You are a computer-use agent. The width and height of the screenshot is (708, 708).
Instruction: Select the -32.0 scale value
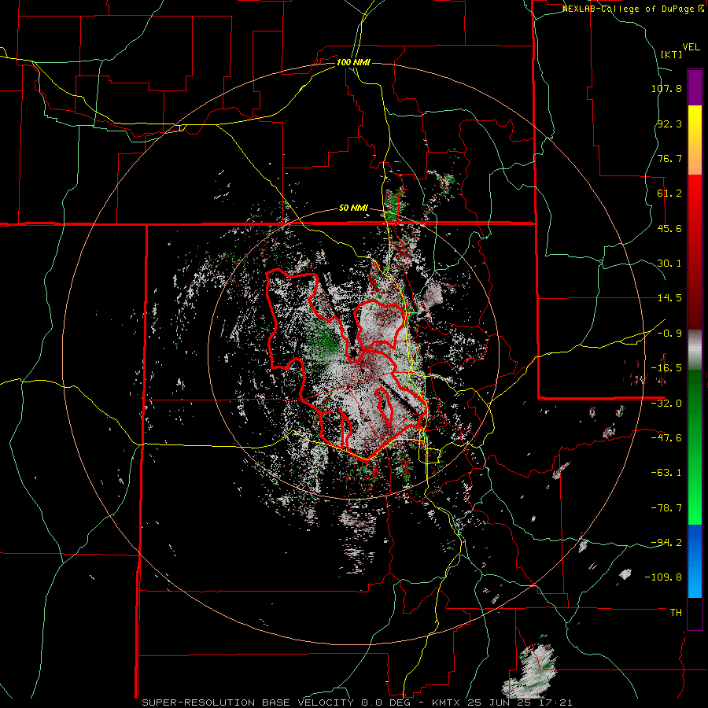pos(666,404)
